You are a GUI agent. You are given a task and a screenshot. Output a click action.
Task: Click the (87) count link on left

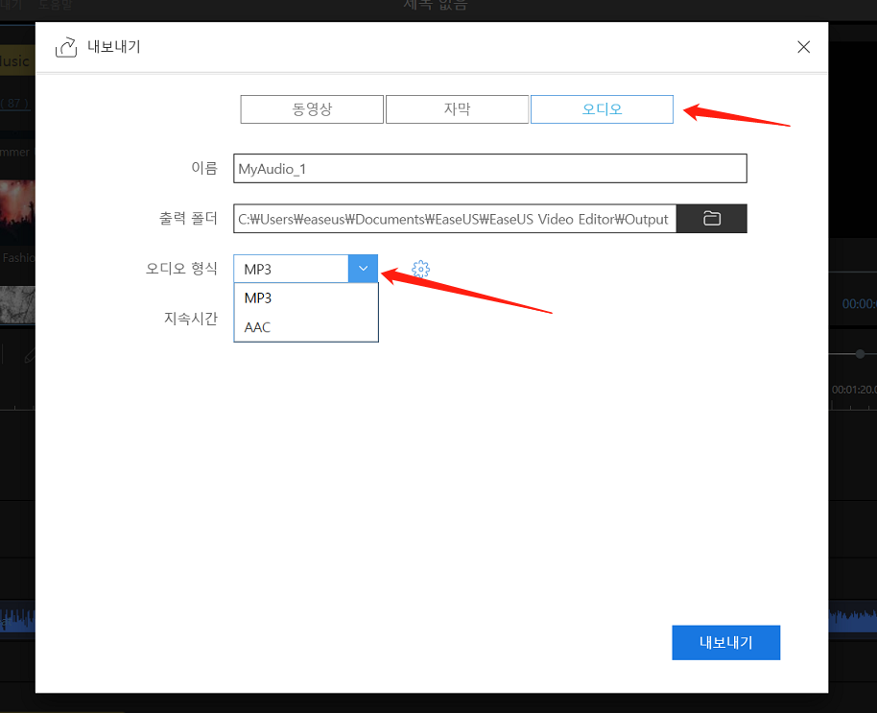pyautogui.click(x=15, y=103)
